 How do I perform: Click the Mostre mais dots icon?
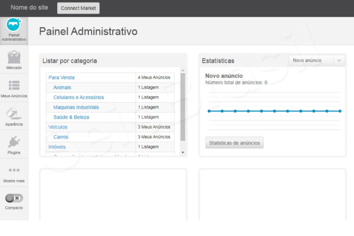(x=14, y=170)
